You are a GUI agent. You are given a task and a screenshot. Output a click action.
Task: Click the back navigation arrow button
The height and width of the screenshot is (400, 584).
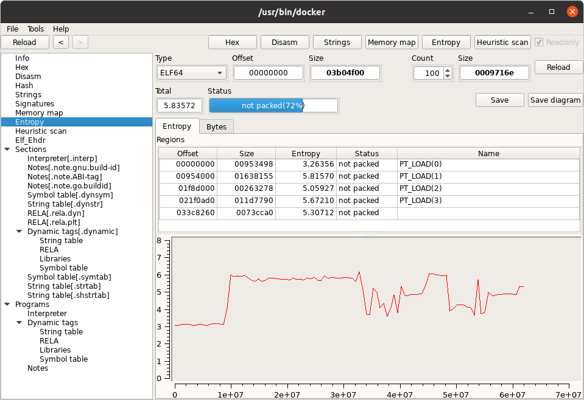click(60, 42)
